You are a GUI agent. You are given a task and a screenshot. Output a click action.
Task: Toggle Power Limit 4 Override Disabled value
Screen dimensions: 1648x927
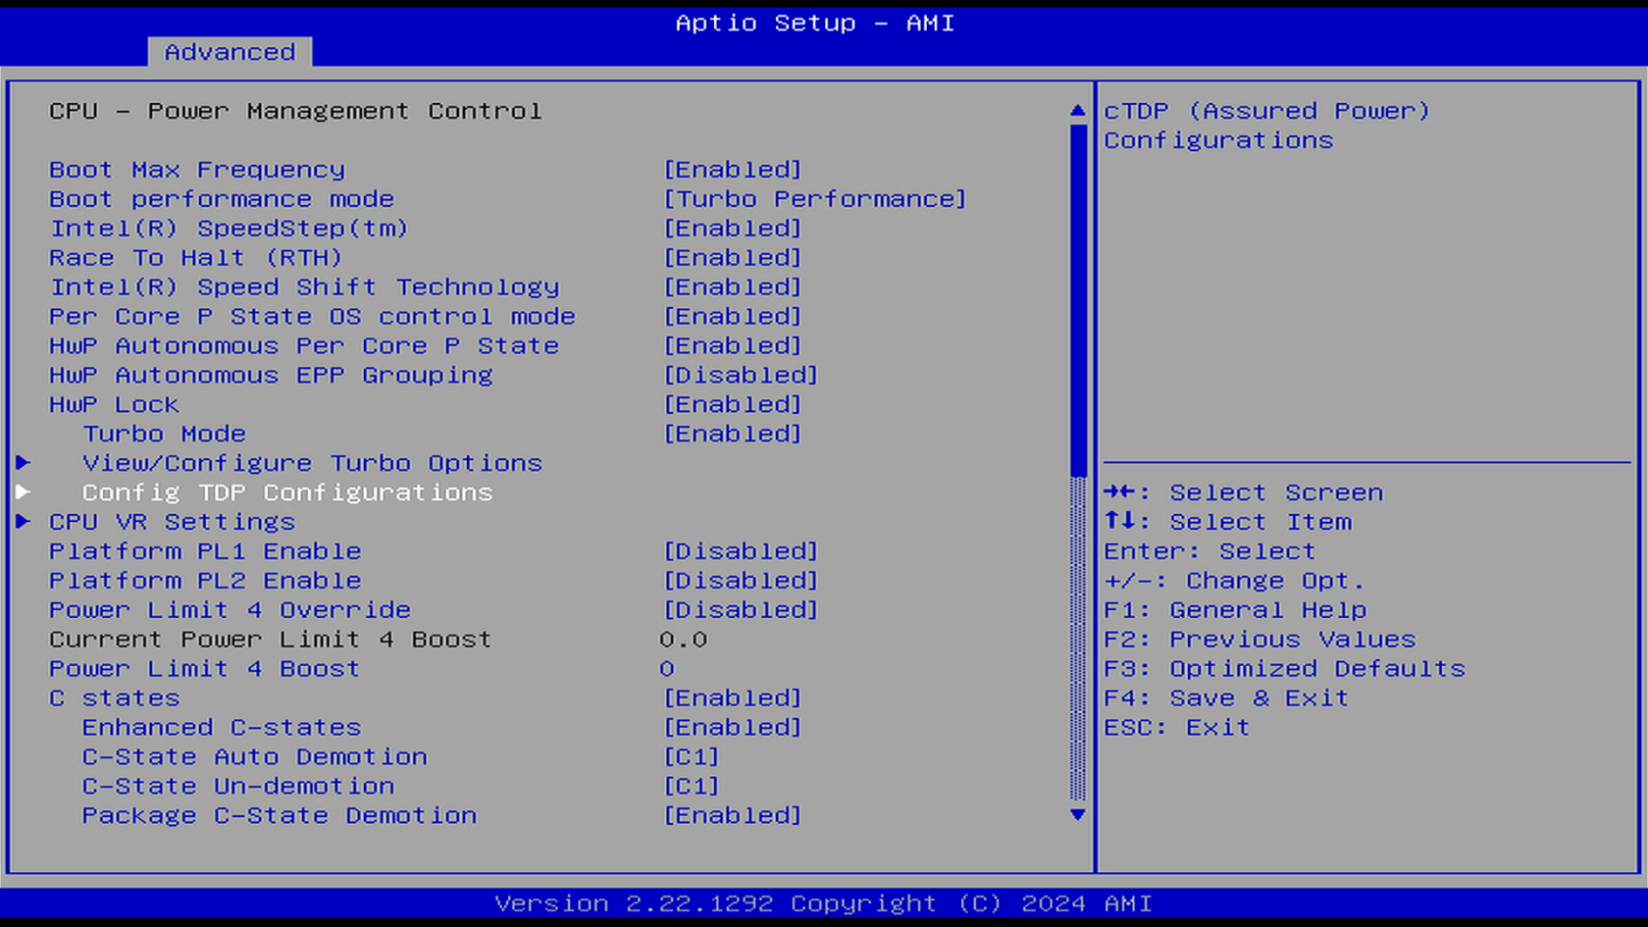740,610
